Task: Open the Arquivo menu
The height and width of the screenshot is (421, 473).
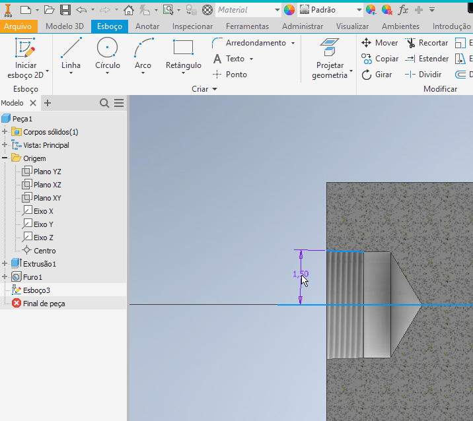Action: click(x=18, y=26)
